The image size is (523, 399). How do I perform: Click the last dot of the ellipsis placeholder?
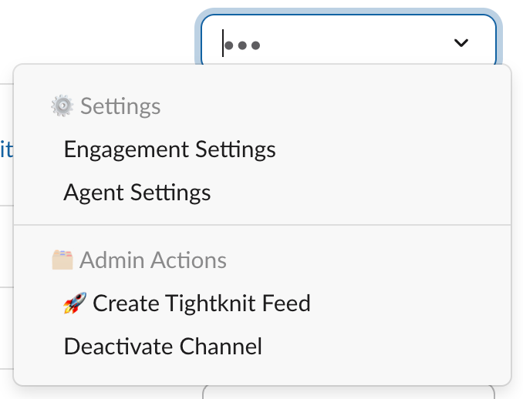pos(255,45)
